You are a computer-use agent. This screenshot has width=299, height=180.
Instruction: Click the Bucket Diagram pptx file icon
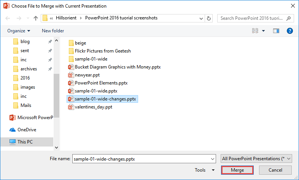point(71,67)
